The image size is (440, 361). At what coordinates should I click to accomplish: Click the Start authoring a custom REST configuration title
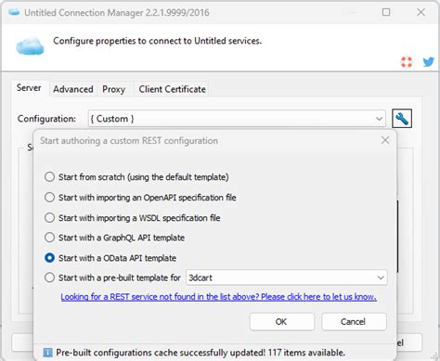click(x=129, y=141)
